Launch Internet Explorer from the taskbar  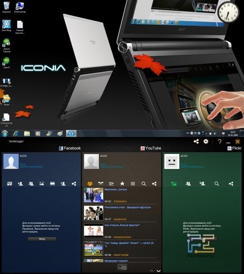coord(16,133)
